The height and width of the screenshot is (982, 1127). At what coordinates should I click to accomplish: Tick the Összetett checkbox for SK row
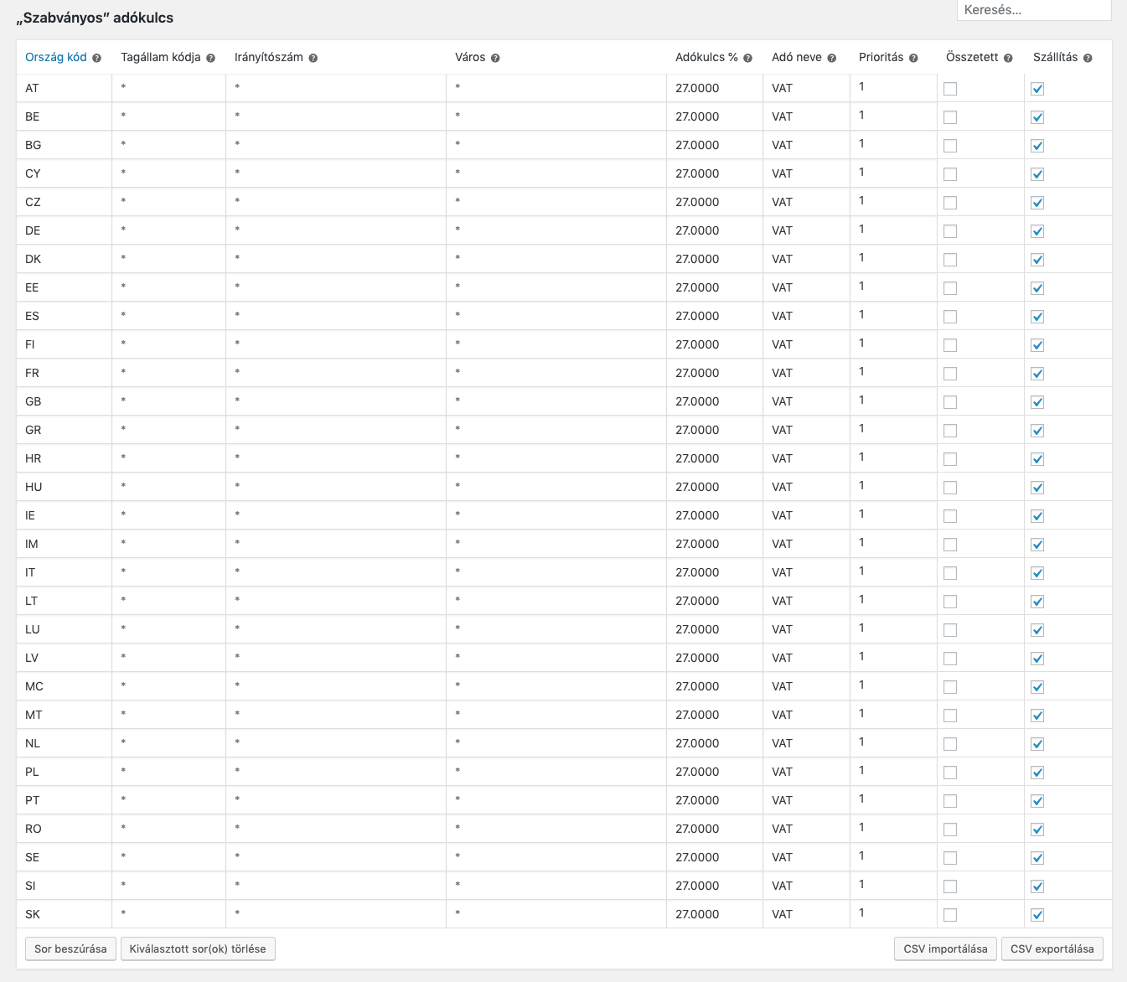pos(950,915)
